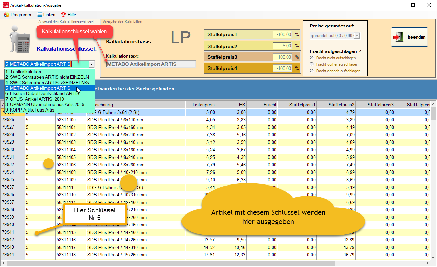437x267 pixels.
Task: Click the vertical scrollbar of the table
Action: click(x=433, y=181)
